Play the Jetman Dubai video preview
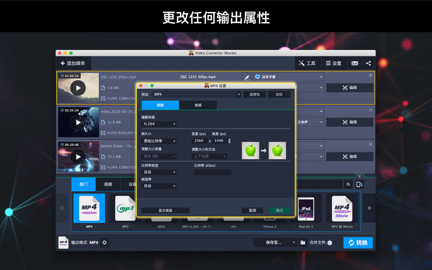Screen dimensions: 432x270 point(78,156)
